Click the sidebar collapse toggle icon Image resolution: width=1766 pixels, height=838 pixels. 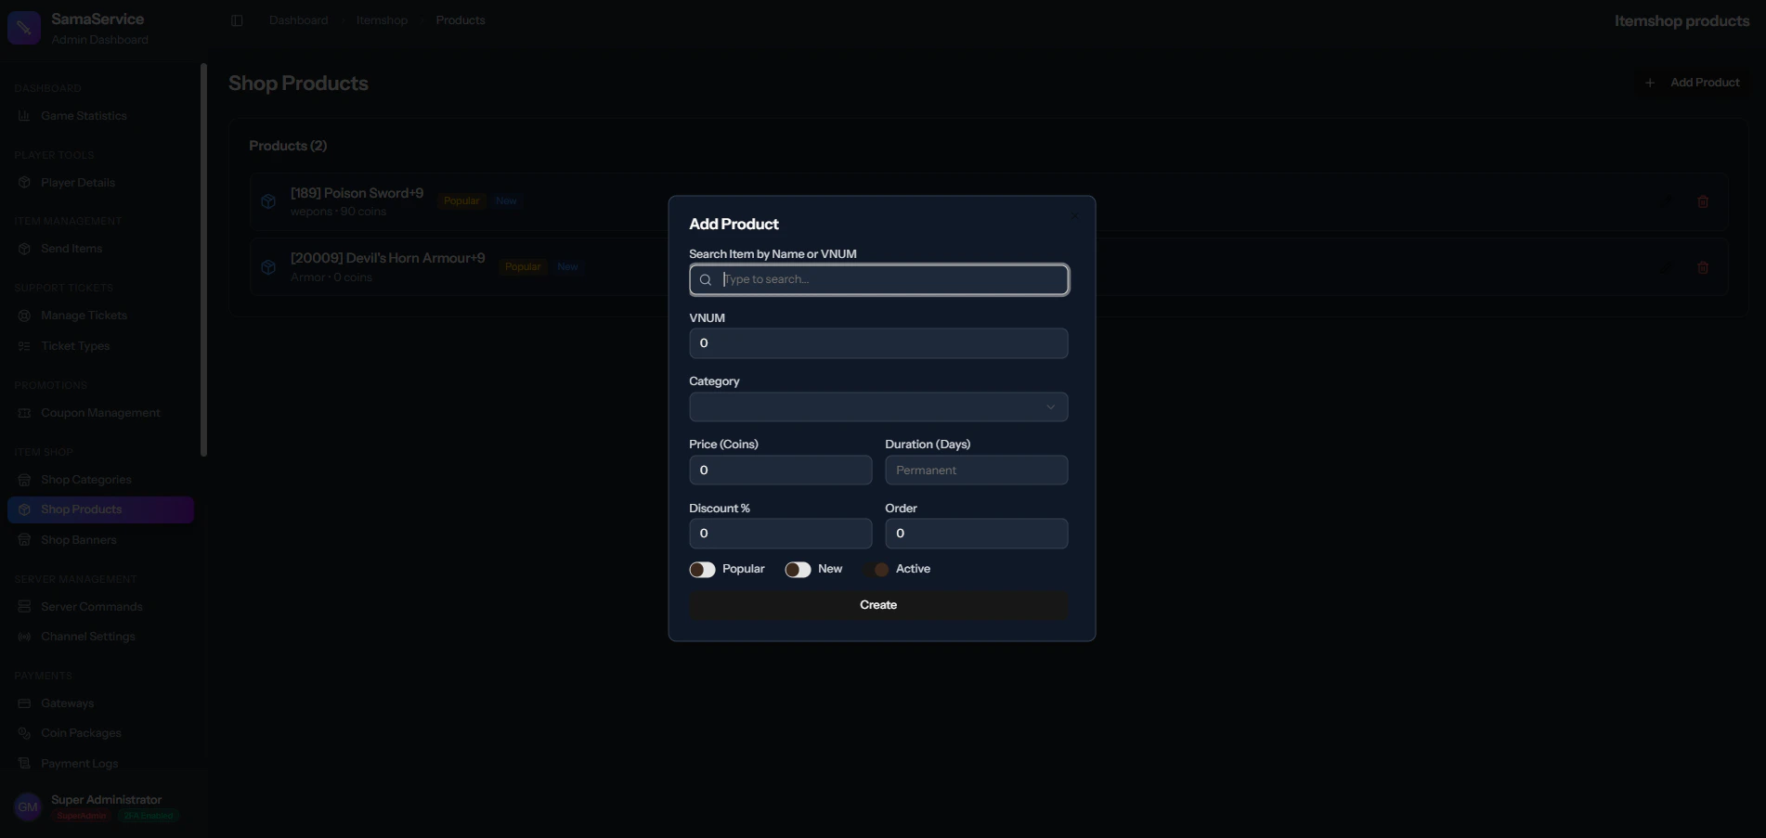[237, 20]
